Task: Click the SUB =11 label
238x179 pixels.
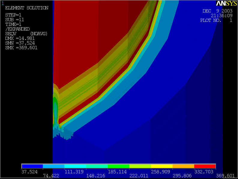Action: click(15, 20)
